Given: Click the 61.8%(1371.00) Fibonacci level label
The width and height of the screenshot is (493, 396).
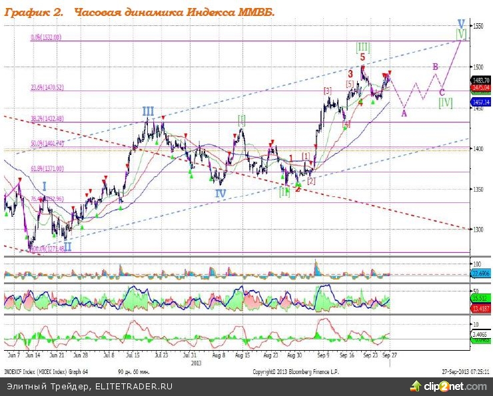Looking at the screenshot, I should [x=46, y=170].
